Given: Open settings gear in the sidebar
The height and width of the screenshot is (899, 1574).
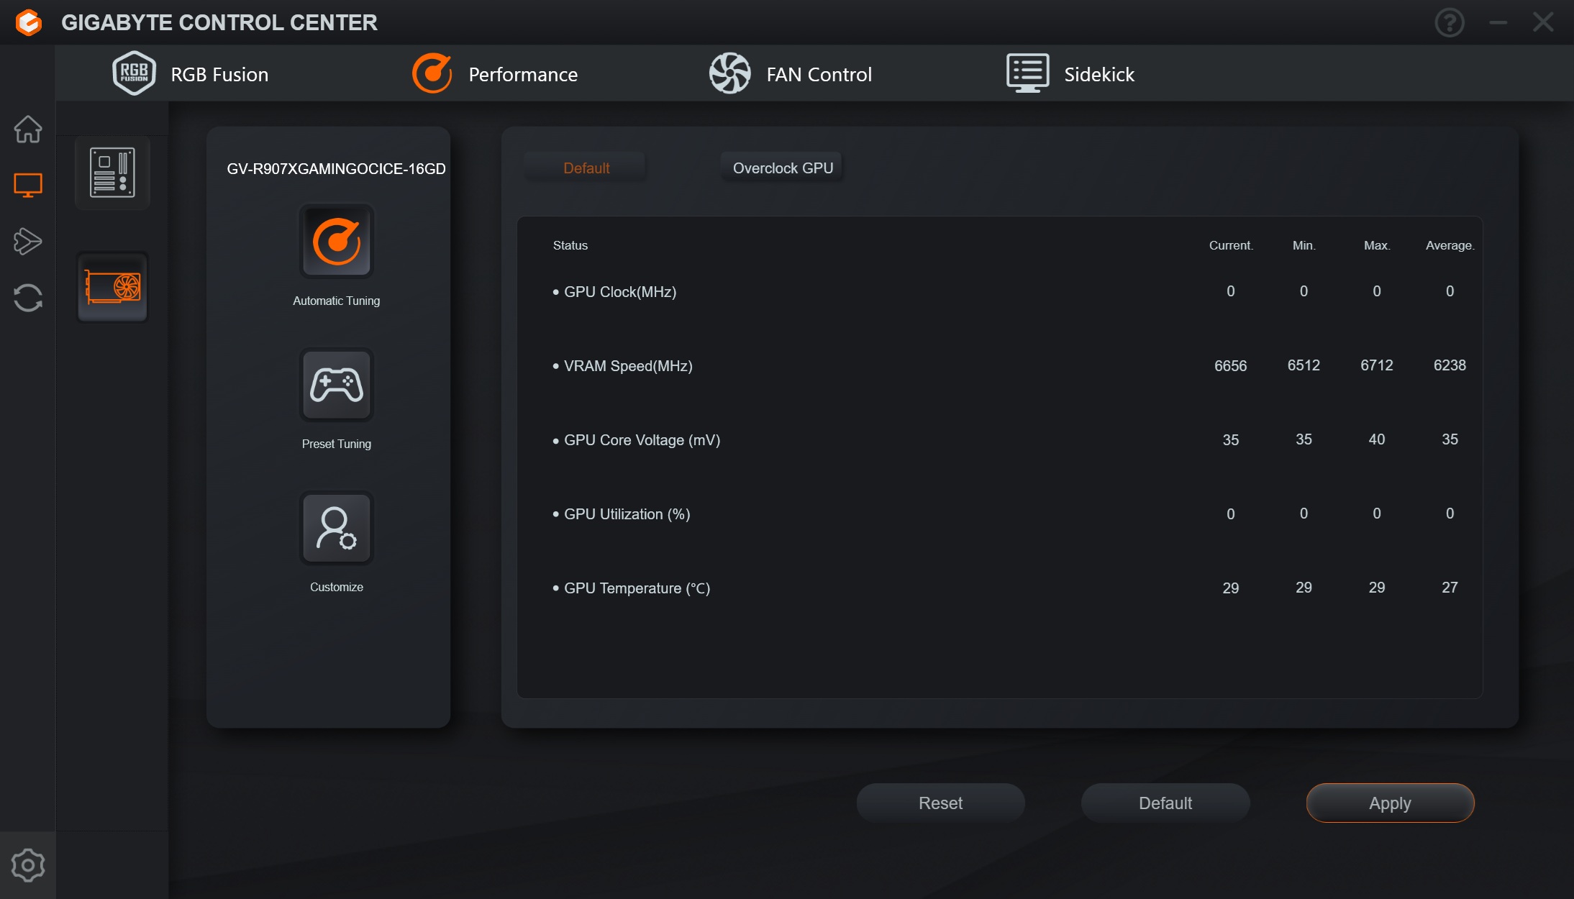Looking at the screenshot, I should 28,865.
